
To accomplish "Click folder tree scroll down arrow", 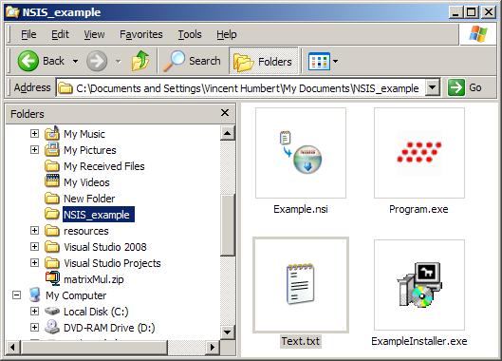I will [x=228, y=332].
